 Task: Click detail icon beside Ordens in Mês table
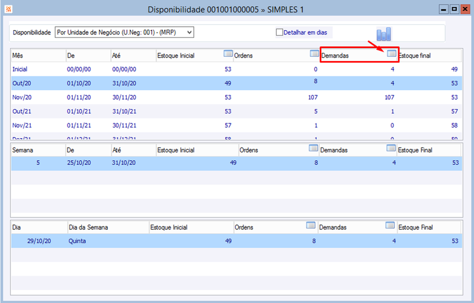pos(315,54)
